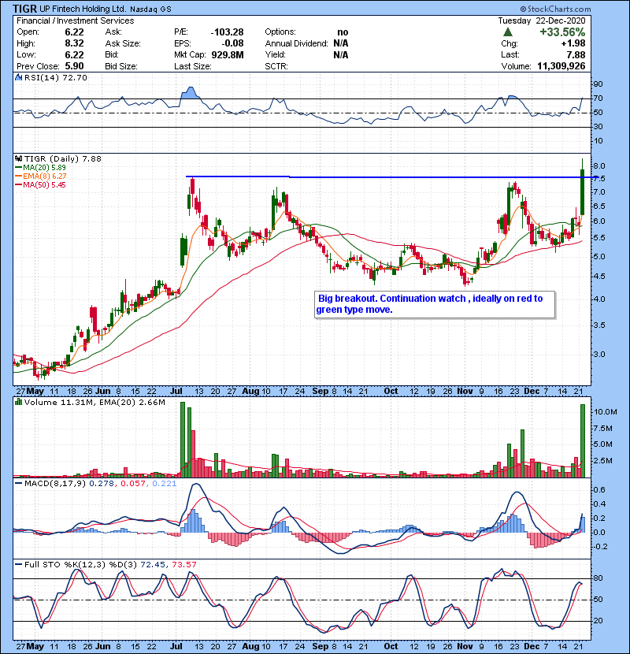Click the Volume 11.31M, EMA(20) 2.66M label
The height and width of the screenshot is (654, 630).
point(94,402)
